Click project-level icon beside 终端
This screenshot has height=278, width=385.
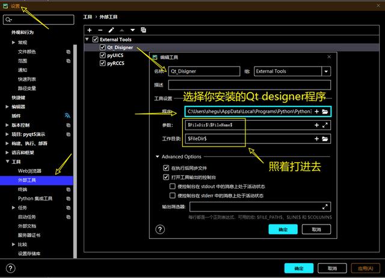(68, 189)
